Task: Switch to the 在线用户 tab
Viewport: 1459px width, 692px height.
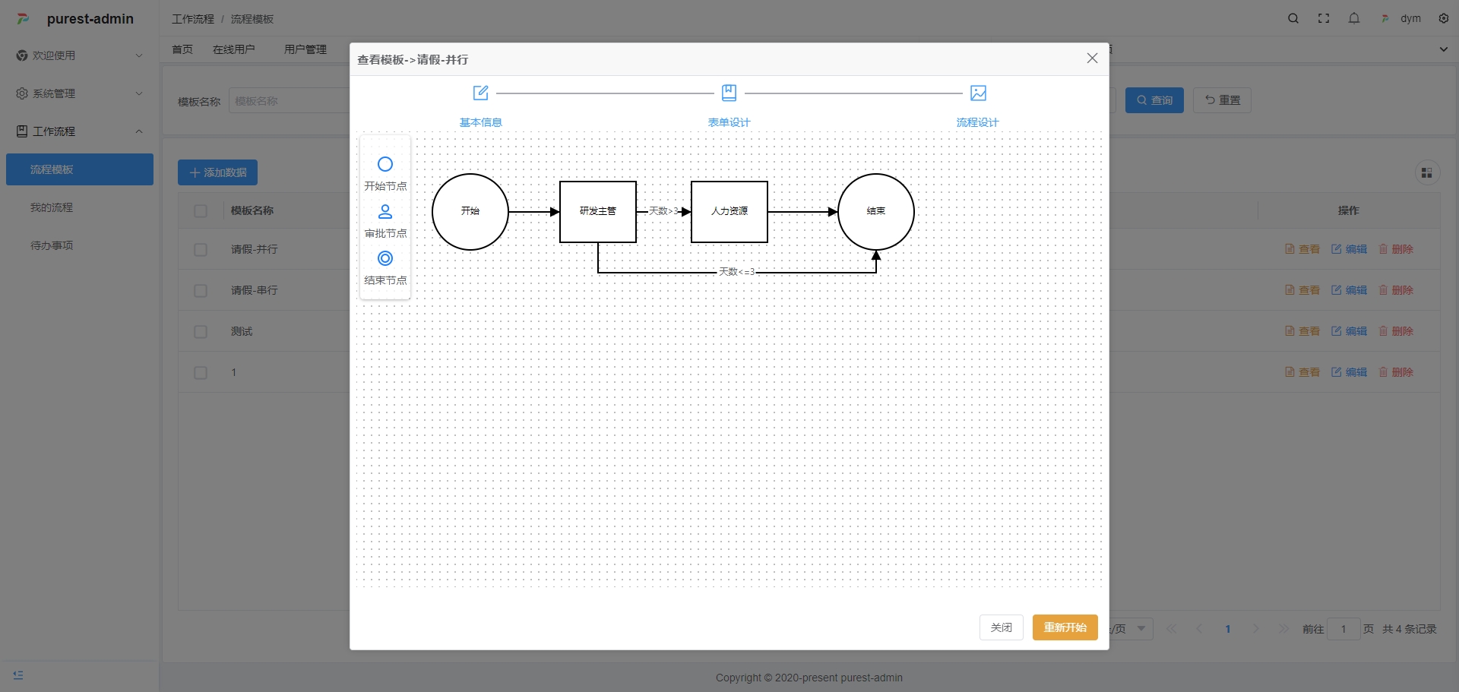Action: coord(234,49)
